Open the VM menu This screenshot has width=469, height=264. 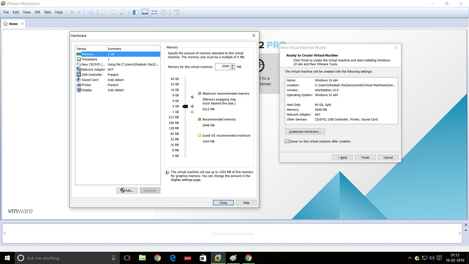(37, 12)
